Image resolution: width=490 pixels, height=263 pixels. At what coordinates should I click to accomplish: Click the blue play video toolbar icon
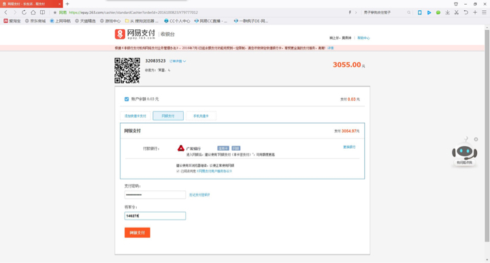coord(429,12)
